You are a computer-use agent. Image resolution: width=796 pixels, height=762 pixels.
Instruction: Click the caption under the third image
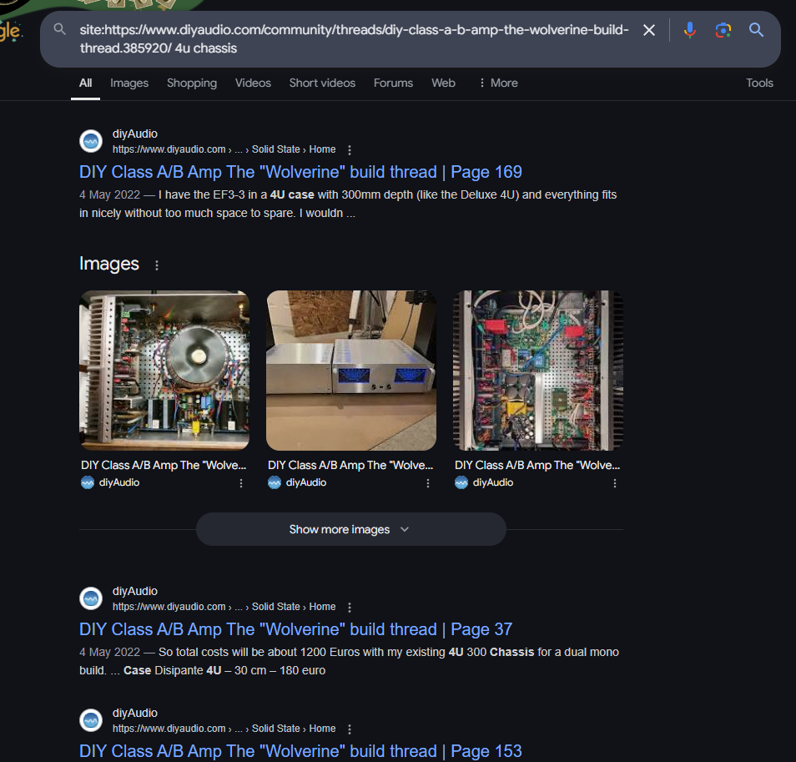click(x=537, y=465)
